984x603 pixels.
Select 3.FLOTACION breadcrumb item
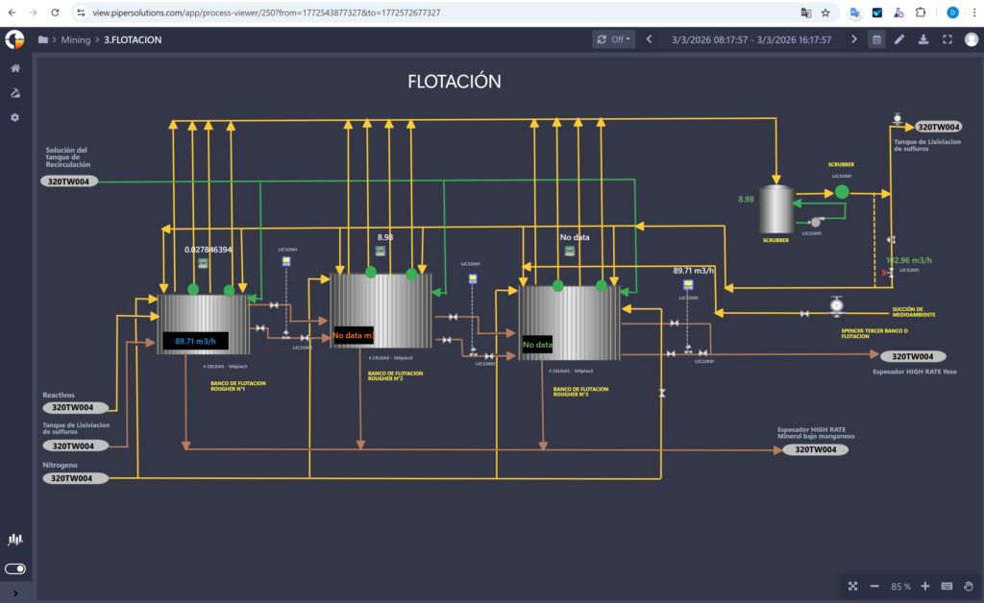133,39
